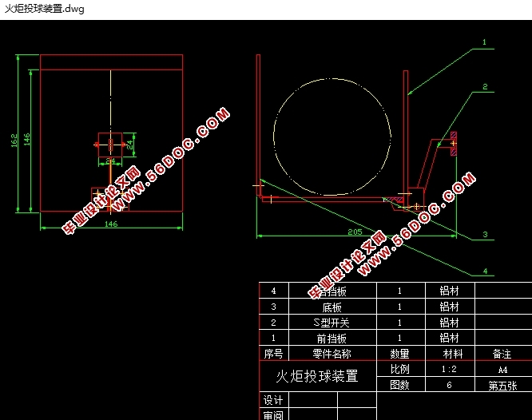Click the 第五张 sheet number cell

coord(502,385)
